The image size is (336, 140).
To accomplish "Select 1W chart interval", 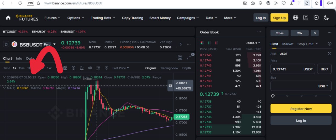I will (x=49, y=68).
